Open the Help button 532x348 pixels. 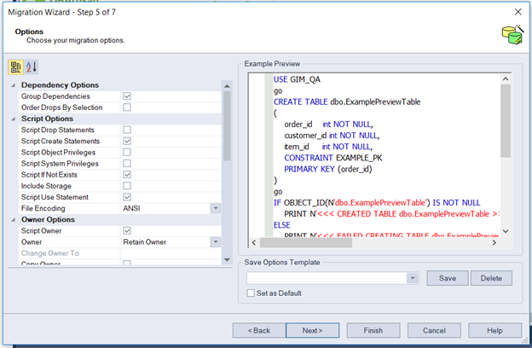point(494,330)
